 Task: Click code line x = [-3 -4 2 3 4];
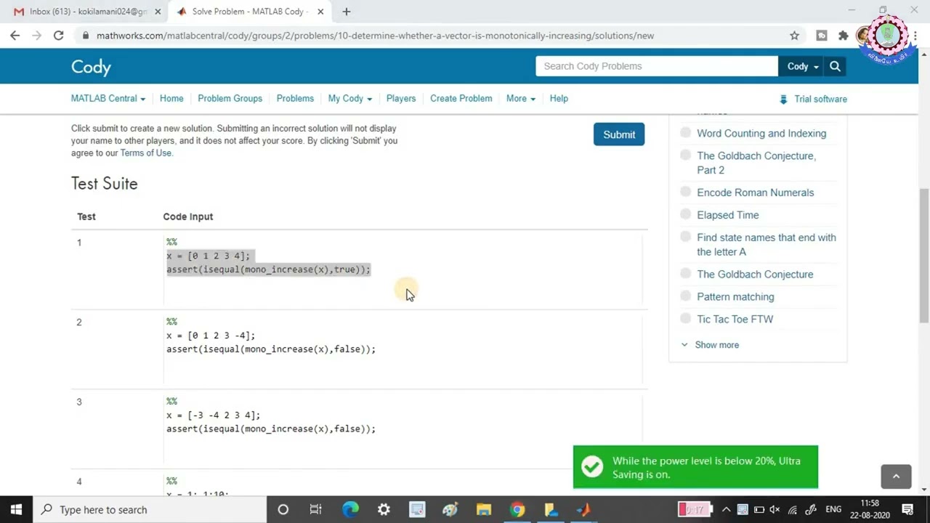click(213, 415)
